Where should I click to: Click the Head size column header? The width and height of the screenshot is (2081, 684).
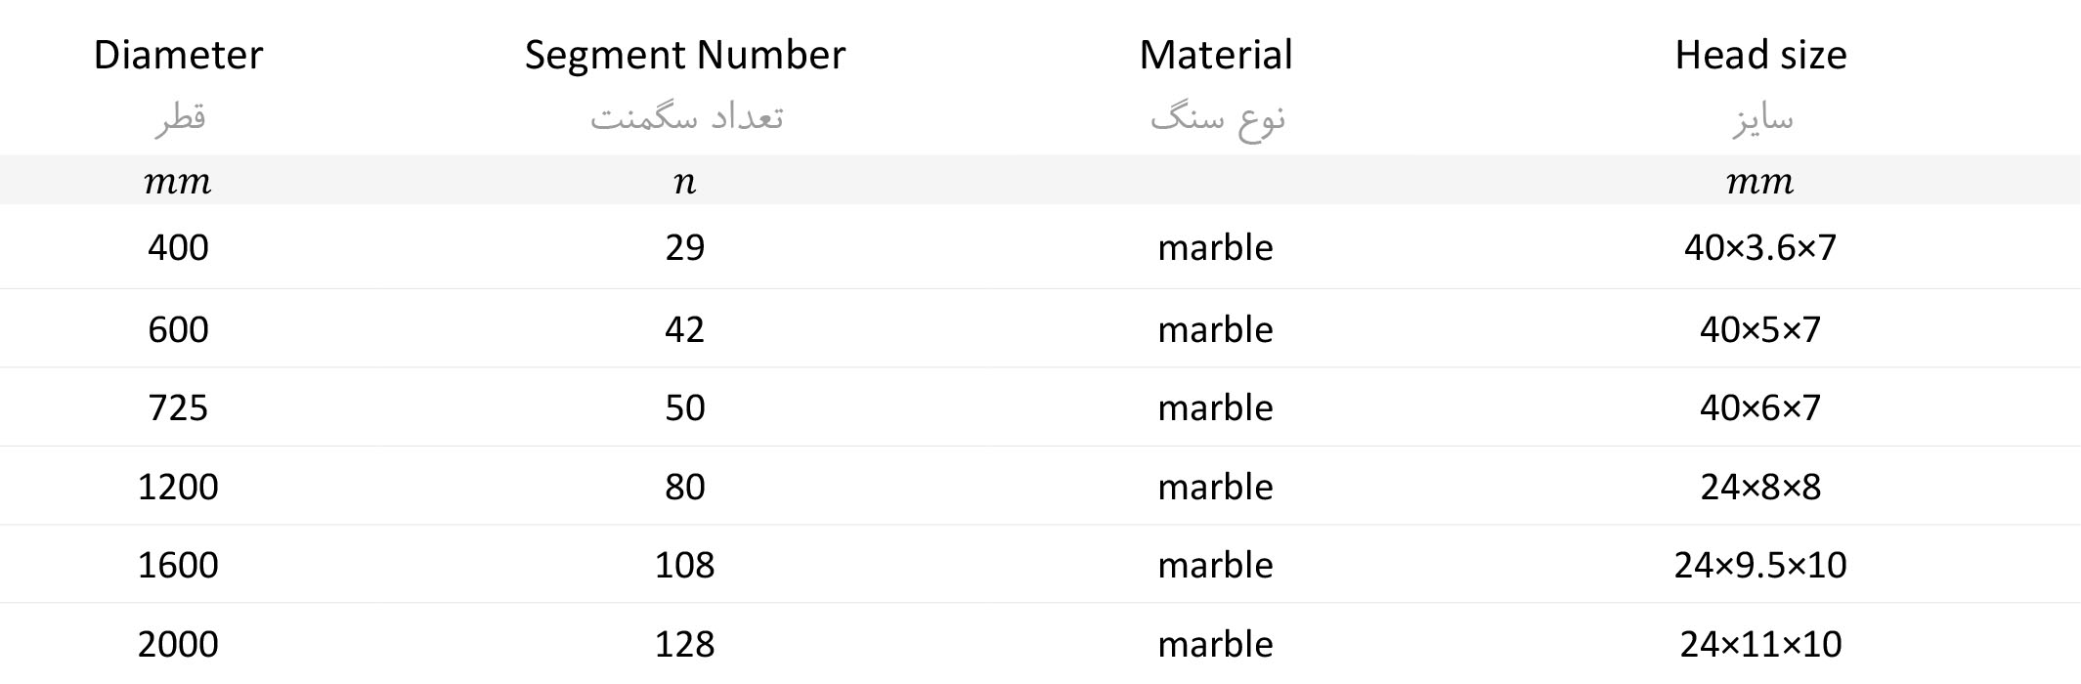coord(1759,55)
